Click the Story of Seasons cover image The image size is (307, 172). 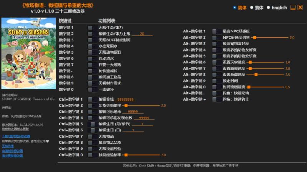[28, 54]
